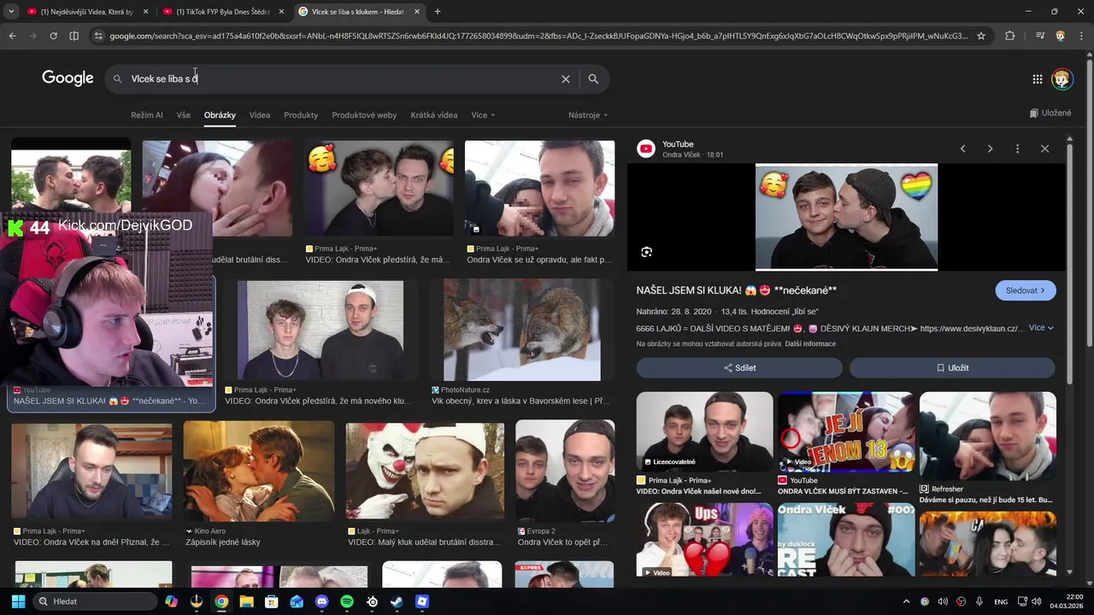Open File Explorer from taskbar
The height and width of the screenshot is (615, 1094).
pos(246,601)
